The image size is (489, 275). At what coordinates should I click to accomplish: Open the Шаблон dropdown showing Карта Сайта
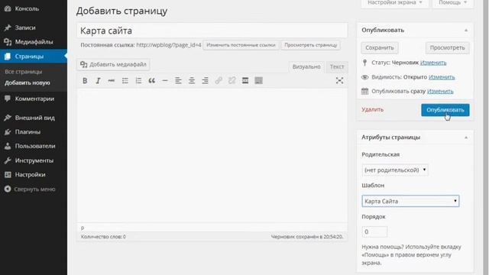(410, 201)
